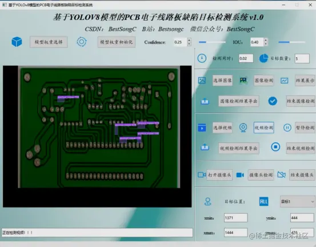Click the 结果展示 button
This screenshot has width=316, height=247.
tap(305, 81)
